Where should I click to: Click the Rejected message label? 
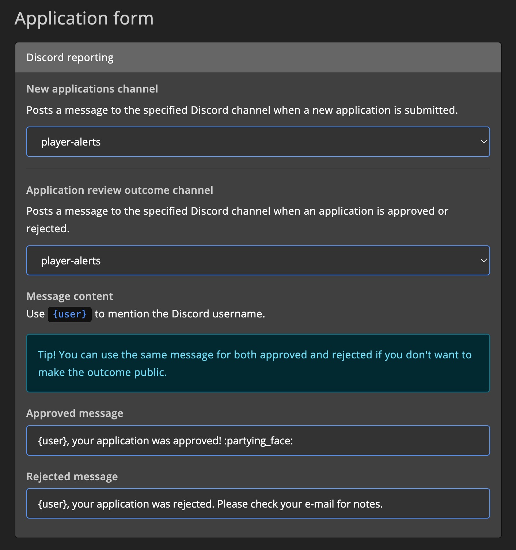pyautogui.click(x=72, y=476)
